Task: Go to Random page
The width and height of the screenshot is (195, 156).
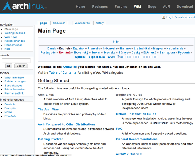Action: (13, 45)
